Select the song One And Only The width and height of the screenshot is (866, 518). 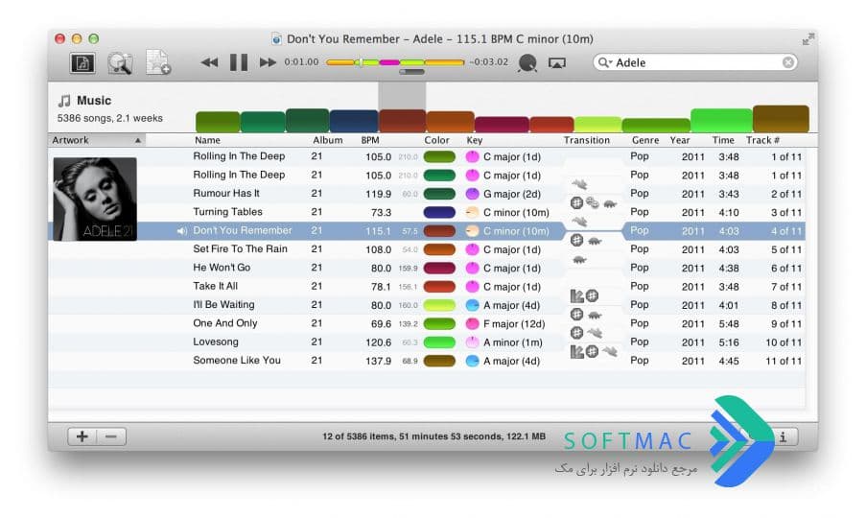click(x=224, y=323)
